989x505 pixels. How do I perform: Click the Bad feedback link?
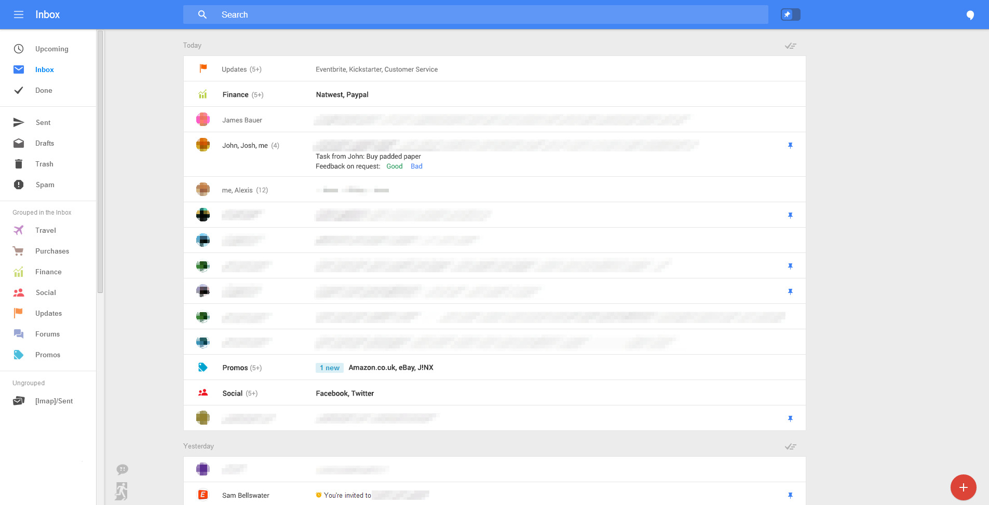(416, 166)
